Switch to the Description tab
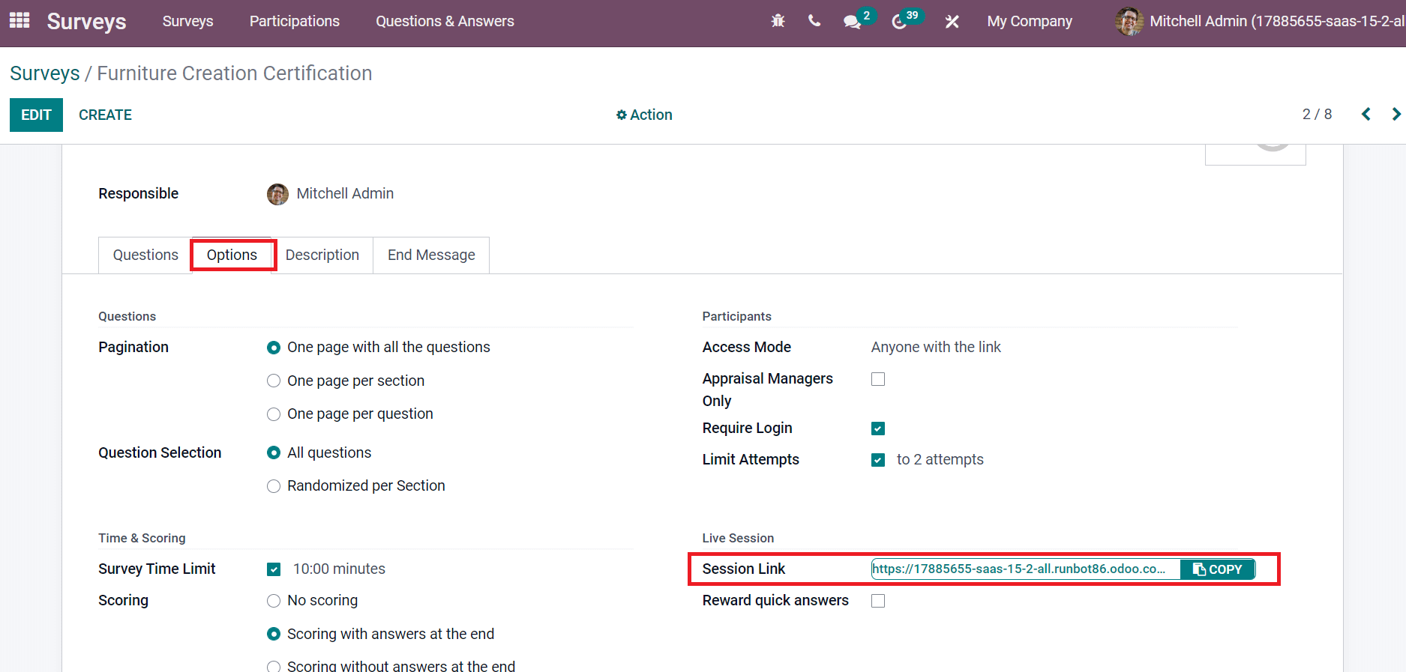1406x672 pixels. 322,255
